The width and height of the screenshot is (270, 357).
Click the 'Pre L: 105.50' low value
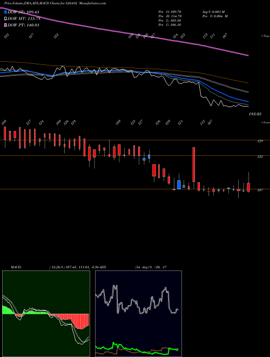[x=170, y=21]
